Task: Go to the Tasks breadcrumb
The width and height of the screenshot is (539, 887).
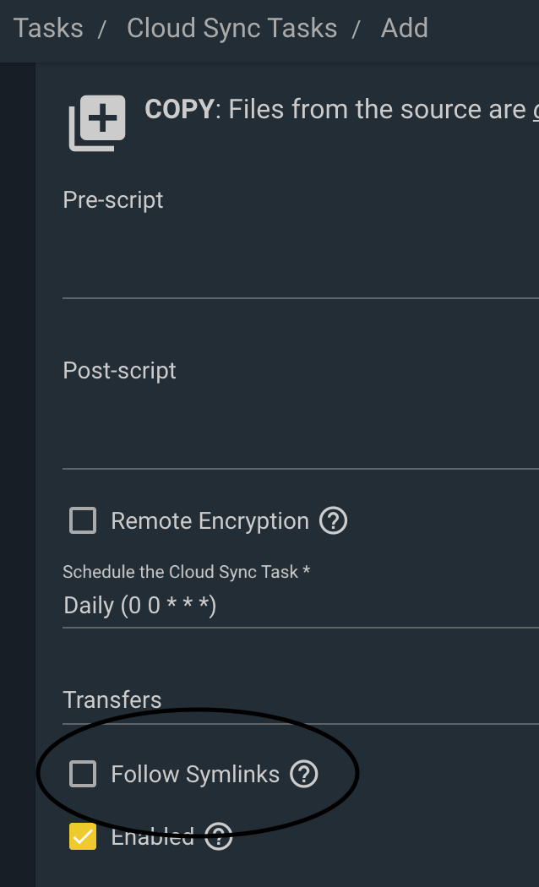Action: pos(48,28)
